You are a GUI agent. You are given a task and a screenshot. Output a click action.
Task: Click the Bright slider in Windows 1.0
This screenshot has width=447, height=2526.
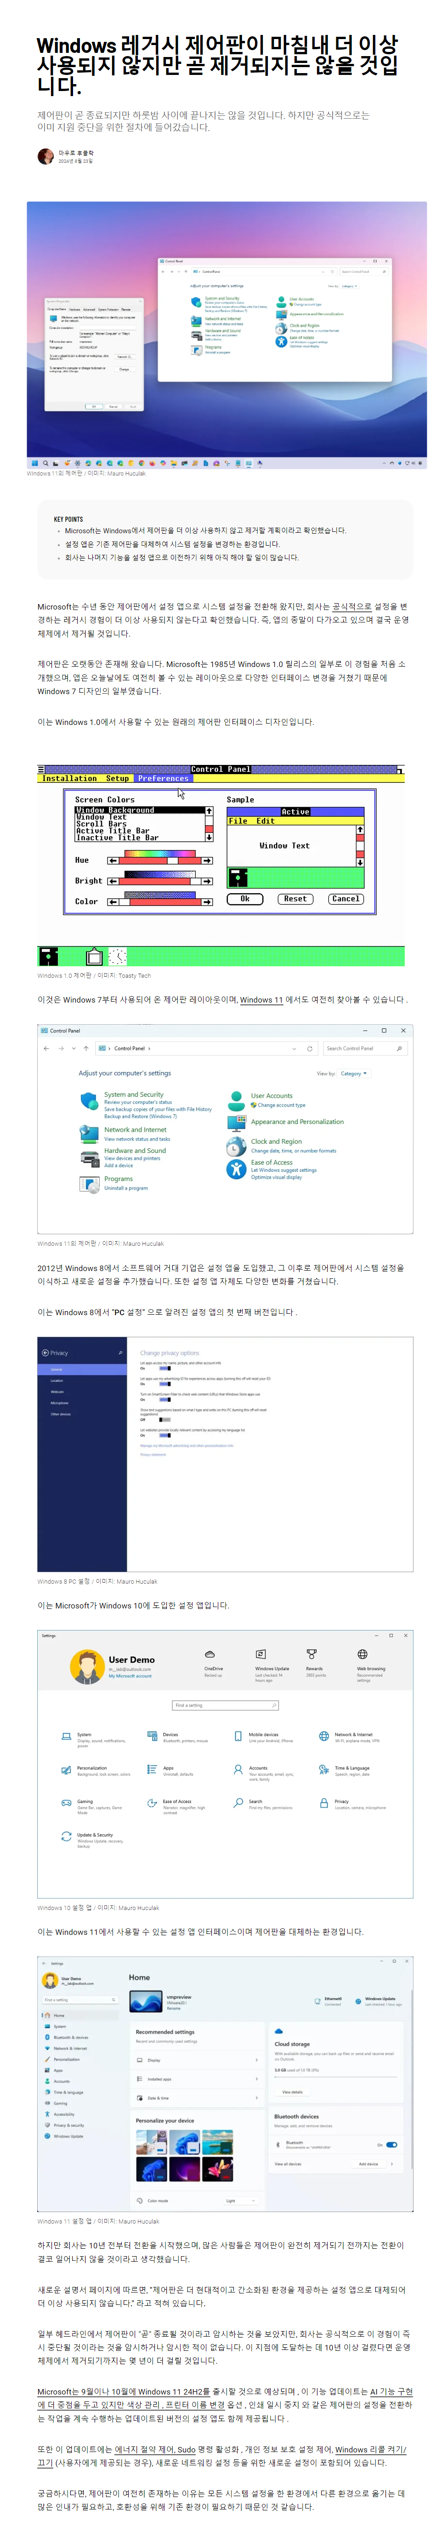point(160,881)
